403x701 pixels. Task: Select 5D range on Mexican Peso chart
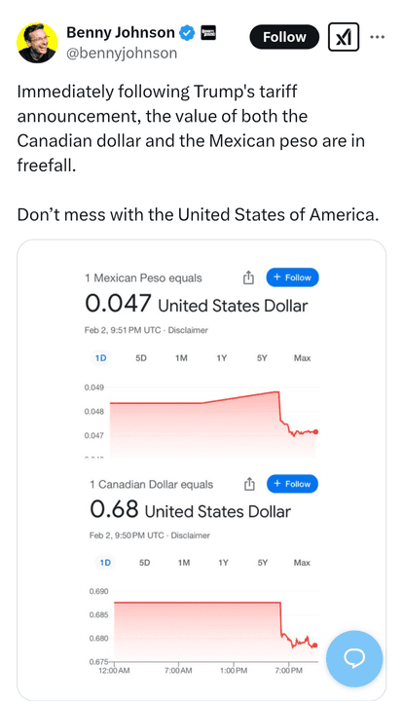(141, 358)
